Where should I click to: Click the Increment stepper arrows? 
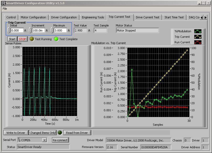[30, 30]
